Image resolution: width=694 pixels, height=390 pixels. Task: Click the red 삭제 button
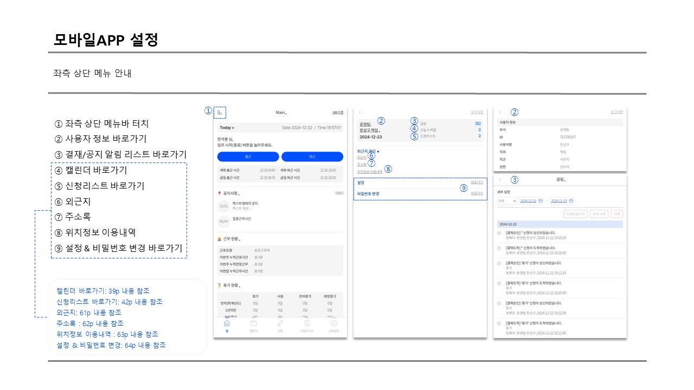pyautogui.click(x=617, y=214)
